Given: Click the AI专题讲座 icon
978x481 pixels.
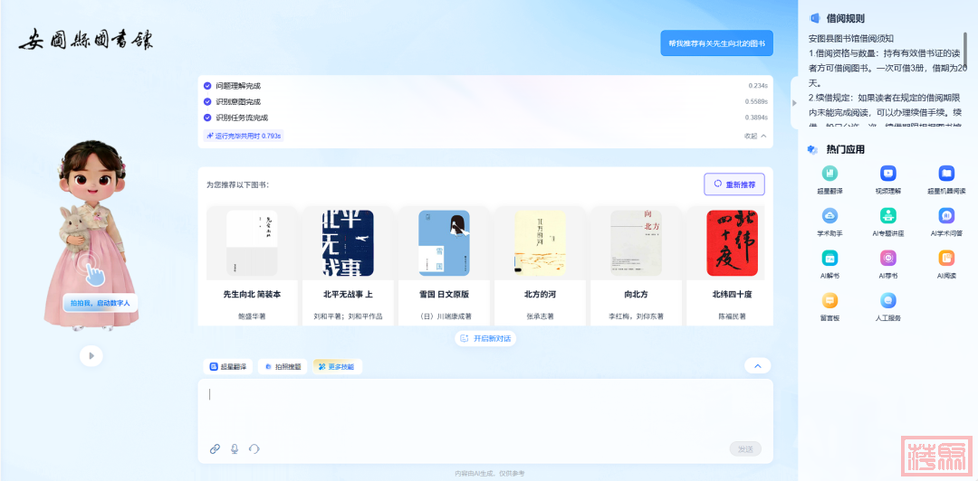Looking at the screenshot, I should tap(888, 216).
